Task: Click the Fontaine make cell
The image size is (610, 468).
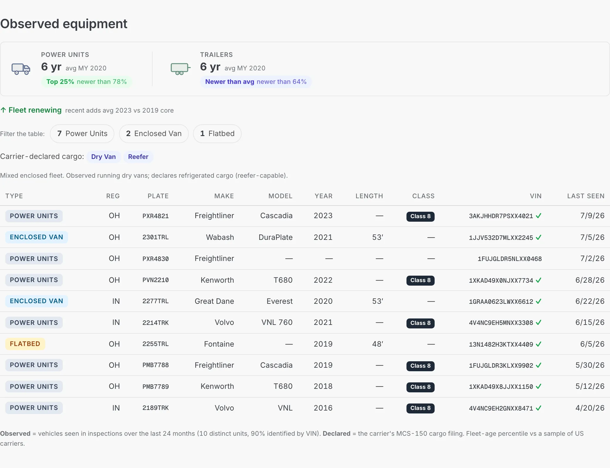Action: pos(219,344)
